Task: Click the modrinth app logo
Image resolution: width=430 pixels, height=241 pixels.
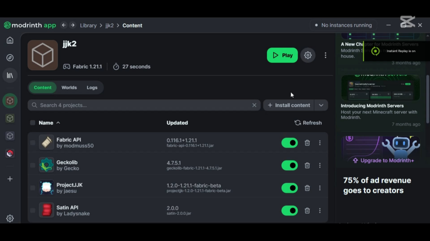Action: point(30,25)
